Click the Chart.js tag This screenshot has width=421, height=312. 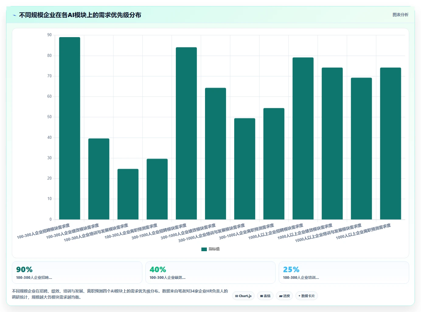[x=243, y=296]
